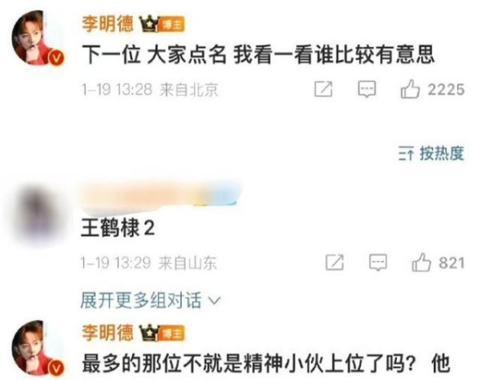This screenshot has width=481, height=380.
Task: Open the blurred commenter's username
Action: [x=161, y=196]
